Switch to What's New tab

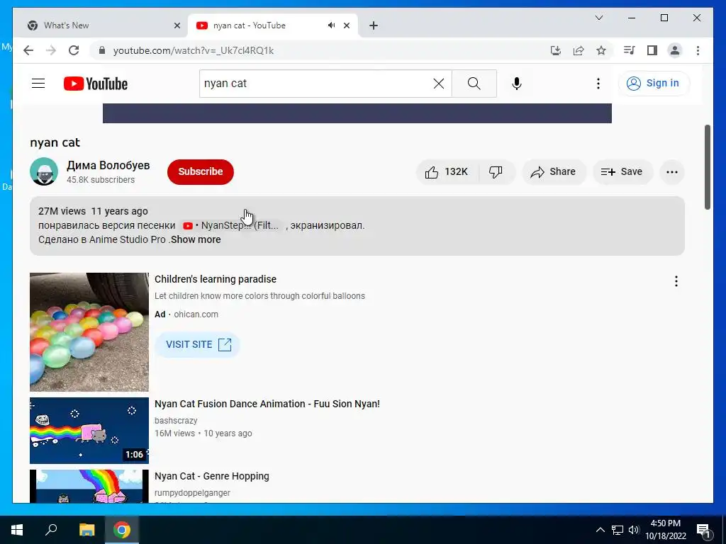coord(100,25)
